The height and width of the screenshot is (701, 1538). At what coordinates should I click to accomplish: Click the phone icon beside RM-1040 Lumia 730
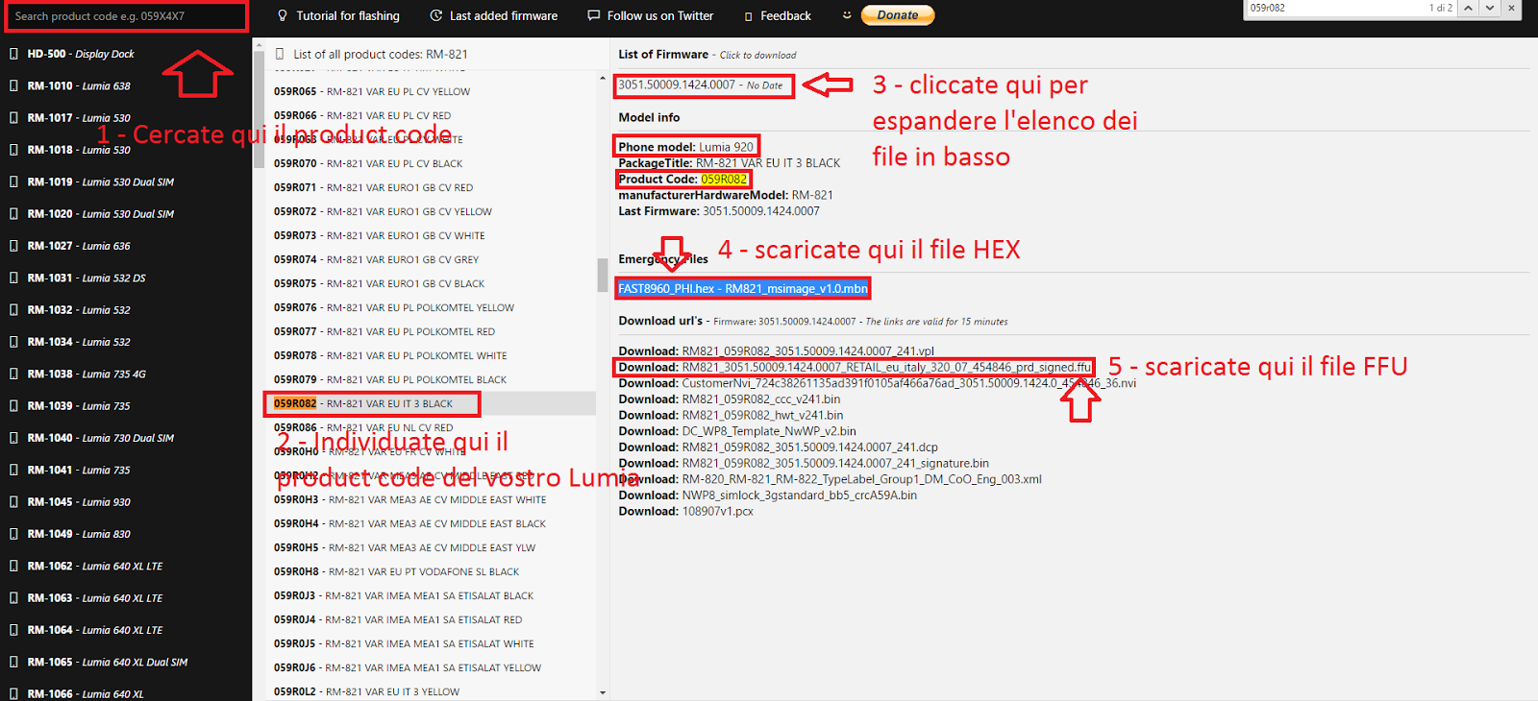[x=13, y=438]
